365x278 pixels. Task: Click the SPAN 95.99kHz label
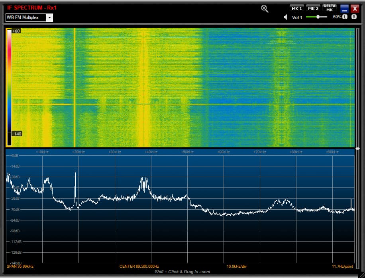(20, 266)
